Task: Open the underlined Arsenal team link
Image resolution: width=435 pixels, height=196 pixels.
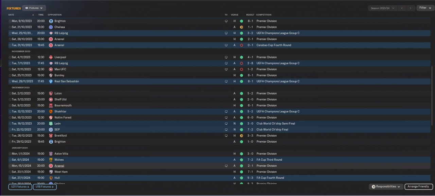Action: point(59,166)
